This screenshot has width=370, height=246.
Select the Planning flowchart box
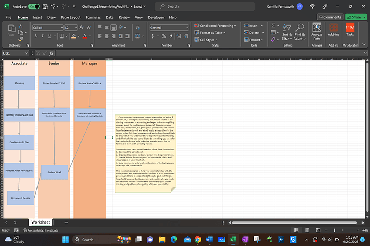point(19,83)
